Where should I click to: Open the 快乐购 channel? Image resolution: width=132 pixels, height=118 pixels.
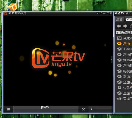tap(124, 88)
